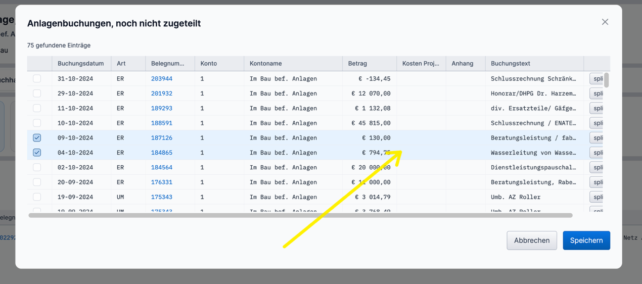Viewport: 642px width, 284px height.
Task: Tick checkbox for row dated 31-10-2024
Action: 37,79
